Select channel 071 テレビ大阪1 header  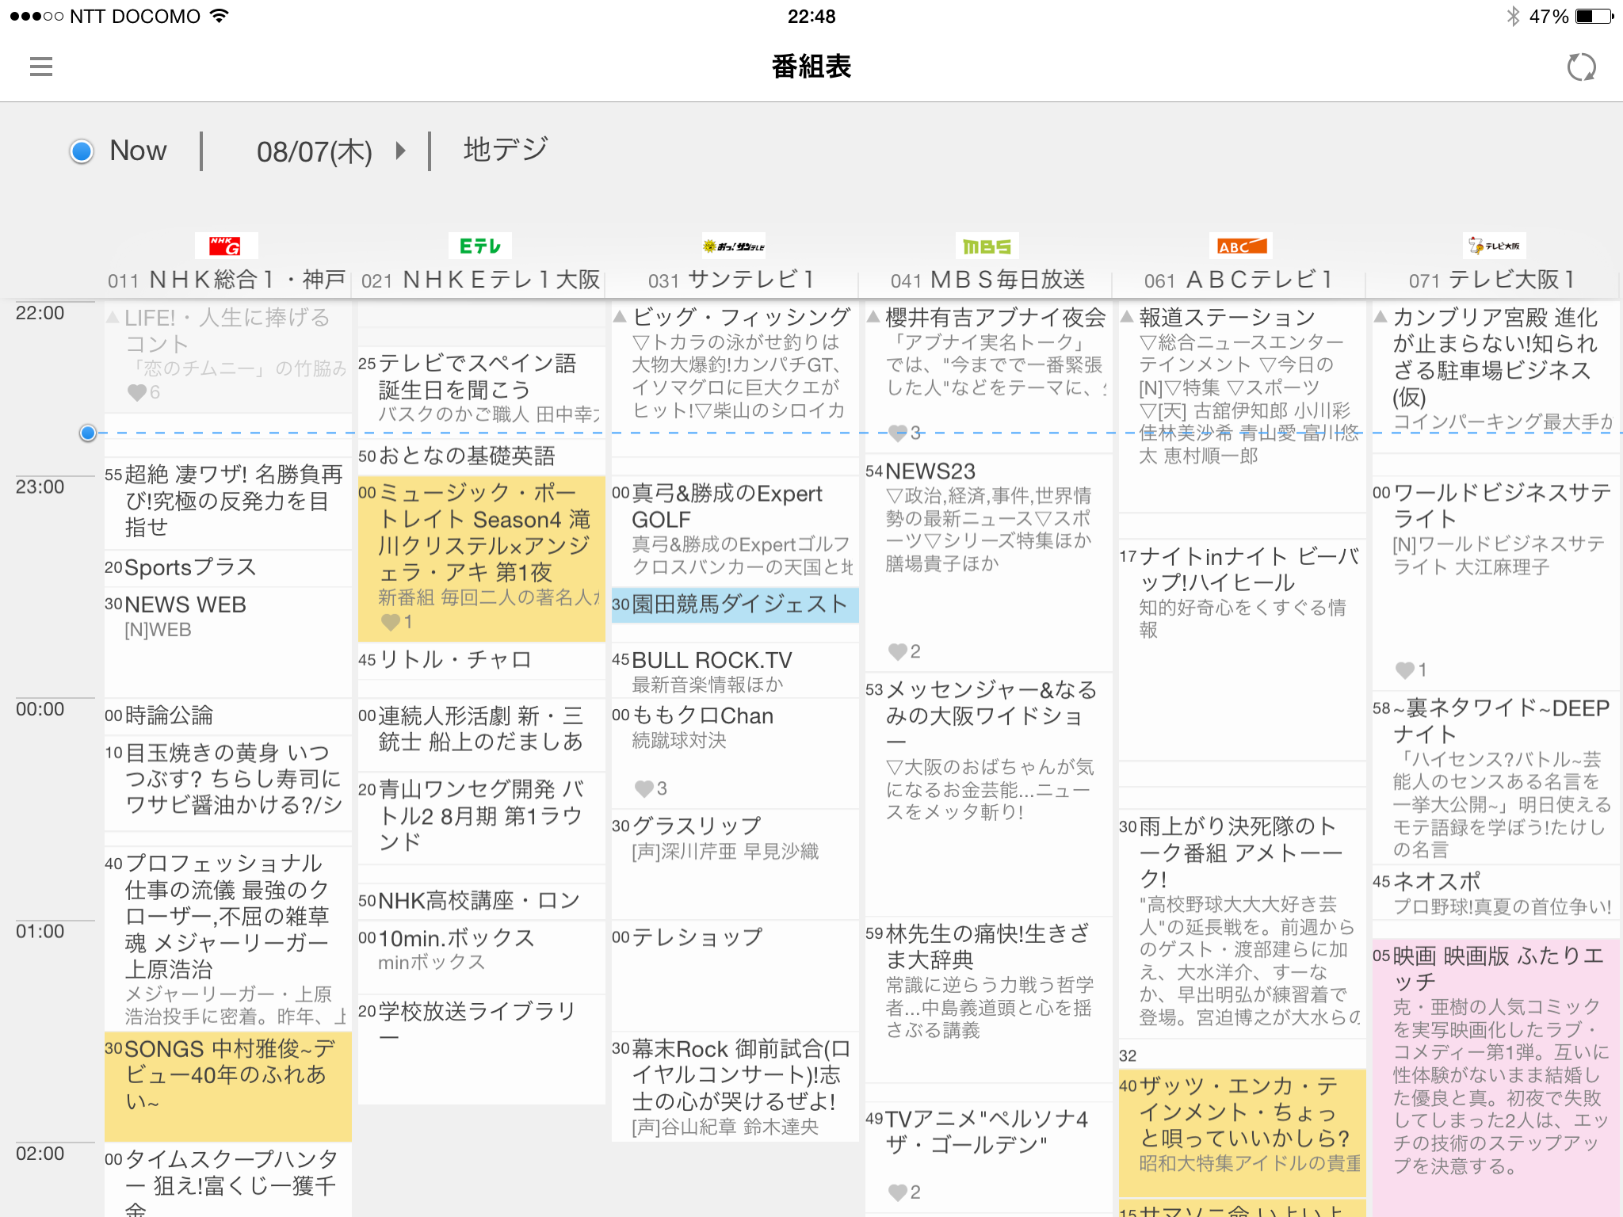point(1493,280)
